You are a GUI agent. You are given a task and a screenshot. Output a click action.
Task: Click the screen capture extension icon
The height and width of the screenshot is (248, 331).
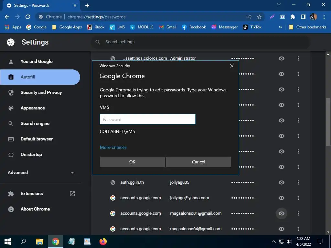(283, 17)
